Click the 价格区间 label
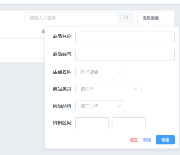 pyautogui.click(x=62, y=123)
